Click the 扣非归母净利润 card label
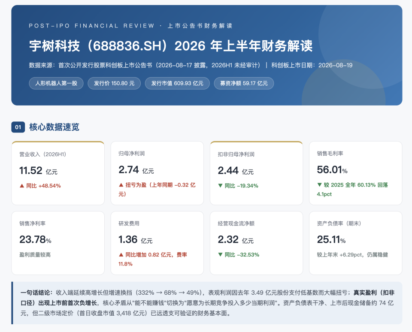The image size is (412, 332). pyautogui.click(x=236, y=154)
